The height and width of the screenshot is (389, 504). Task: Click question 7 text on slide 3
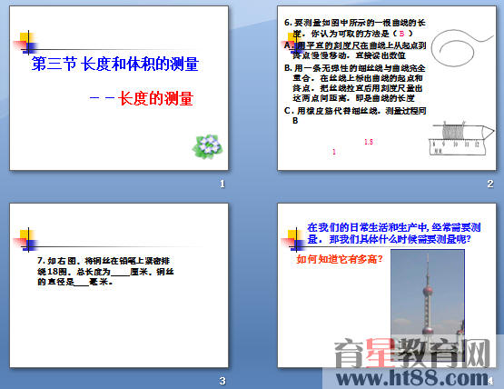[105, 271]
